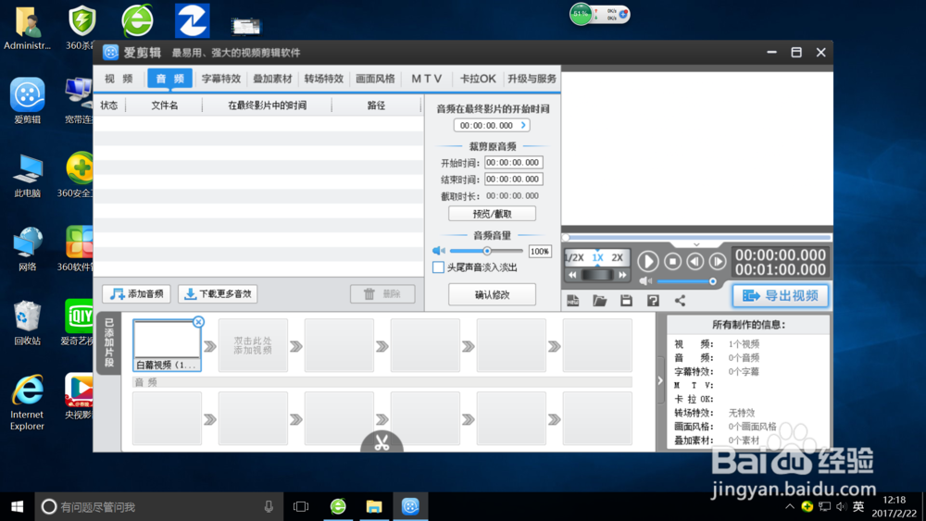Click the 开始时间 input field
This screenshot has width=926, height=521.
(513, 162)
